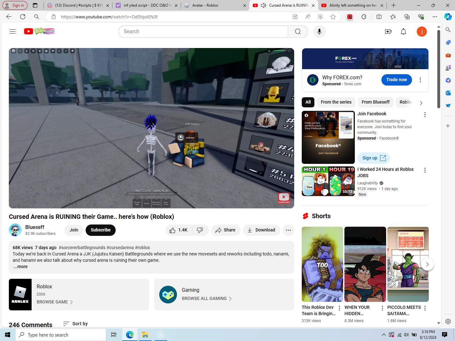The height and width of the screenshot is (341, 455).
Task: Open FOREX ad options menu
Action: tap(420, 80)
